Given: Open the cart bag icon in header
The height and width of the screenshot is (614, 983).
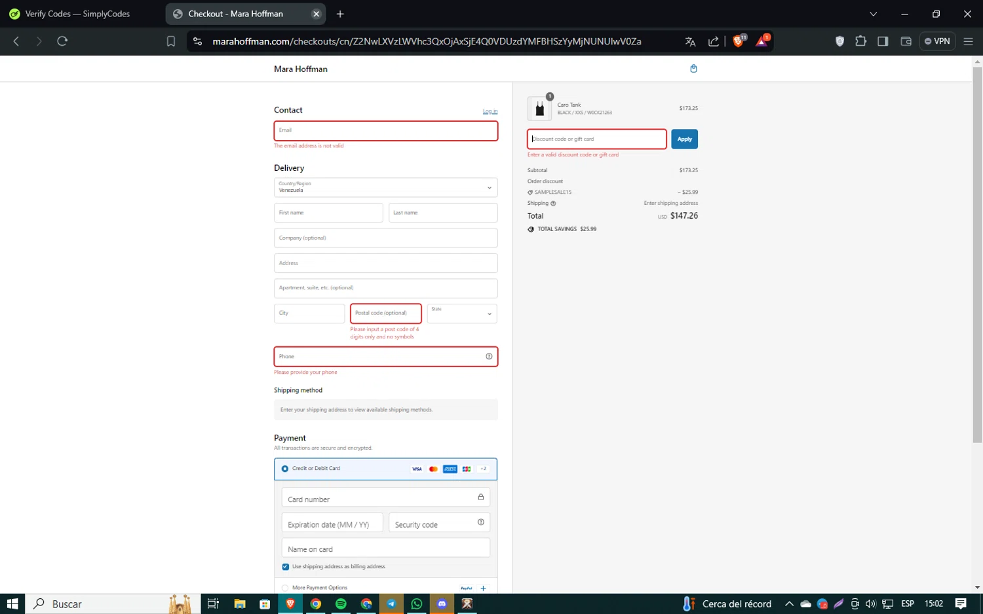Looking at the screenshot, I should [x=693, y=69].
